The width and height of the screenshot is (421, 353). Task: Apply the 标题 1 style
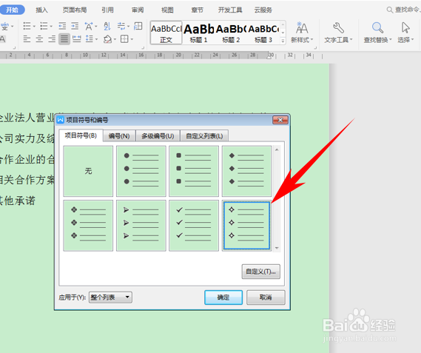pos(199,33)
